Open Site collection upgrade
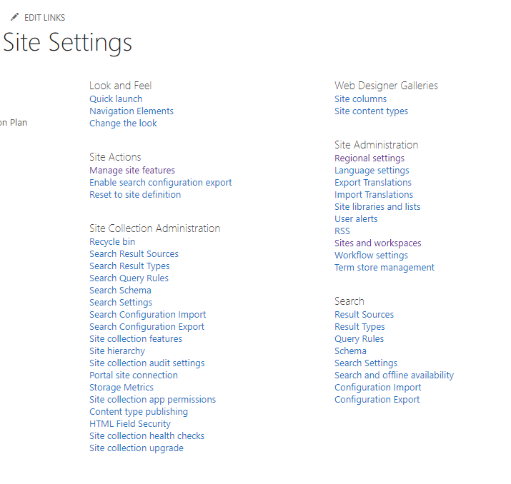This screenshot has width=511, height=484. [137, 448]
